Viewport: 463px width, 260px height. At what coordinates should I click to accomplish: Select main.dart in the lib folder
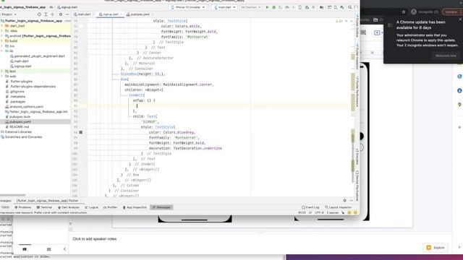click(x=21, y=61)
